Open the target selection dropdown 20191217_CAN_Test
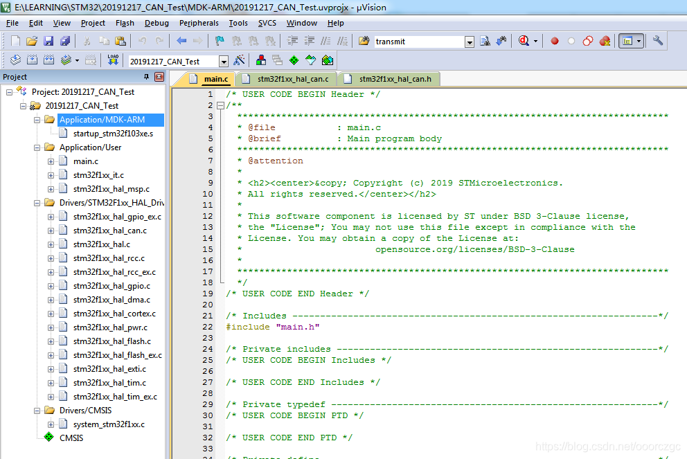This screenshot has height=459, width=687. 224,62
